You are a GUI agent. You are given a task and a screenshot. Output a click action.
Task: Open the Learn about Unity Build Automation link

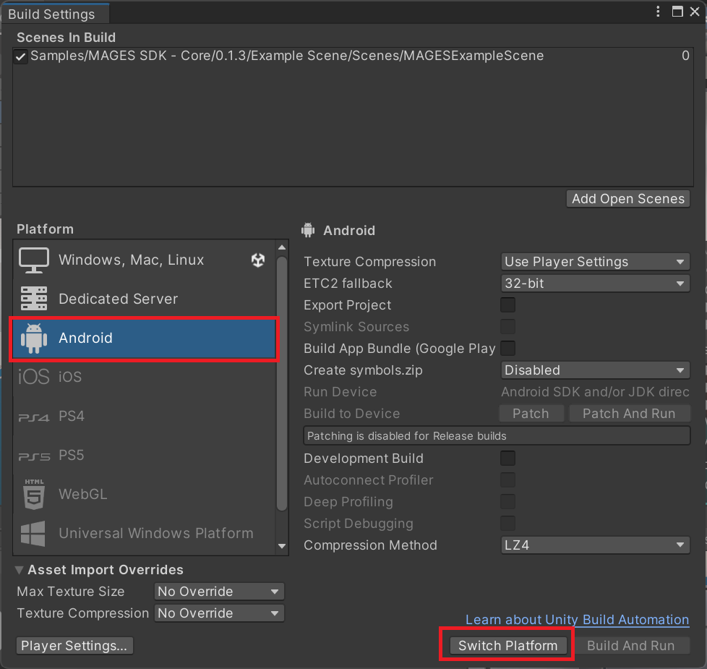(x=576, y=620)
